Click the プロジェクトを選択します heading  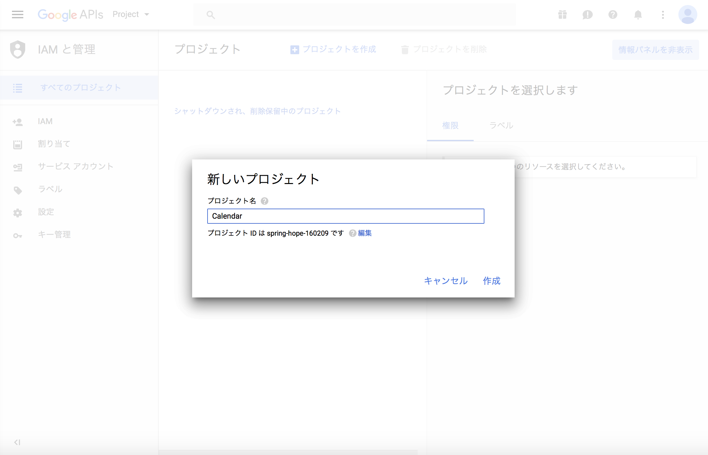[510, 90]
